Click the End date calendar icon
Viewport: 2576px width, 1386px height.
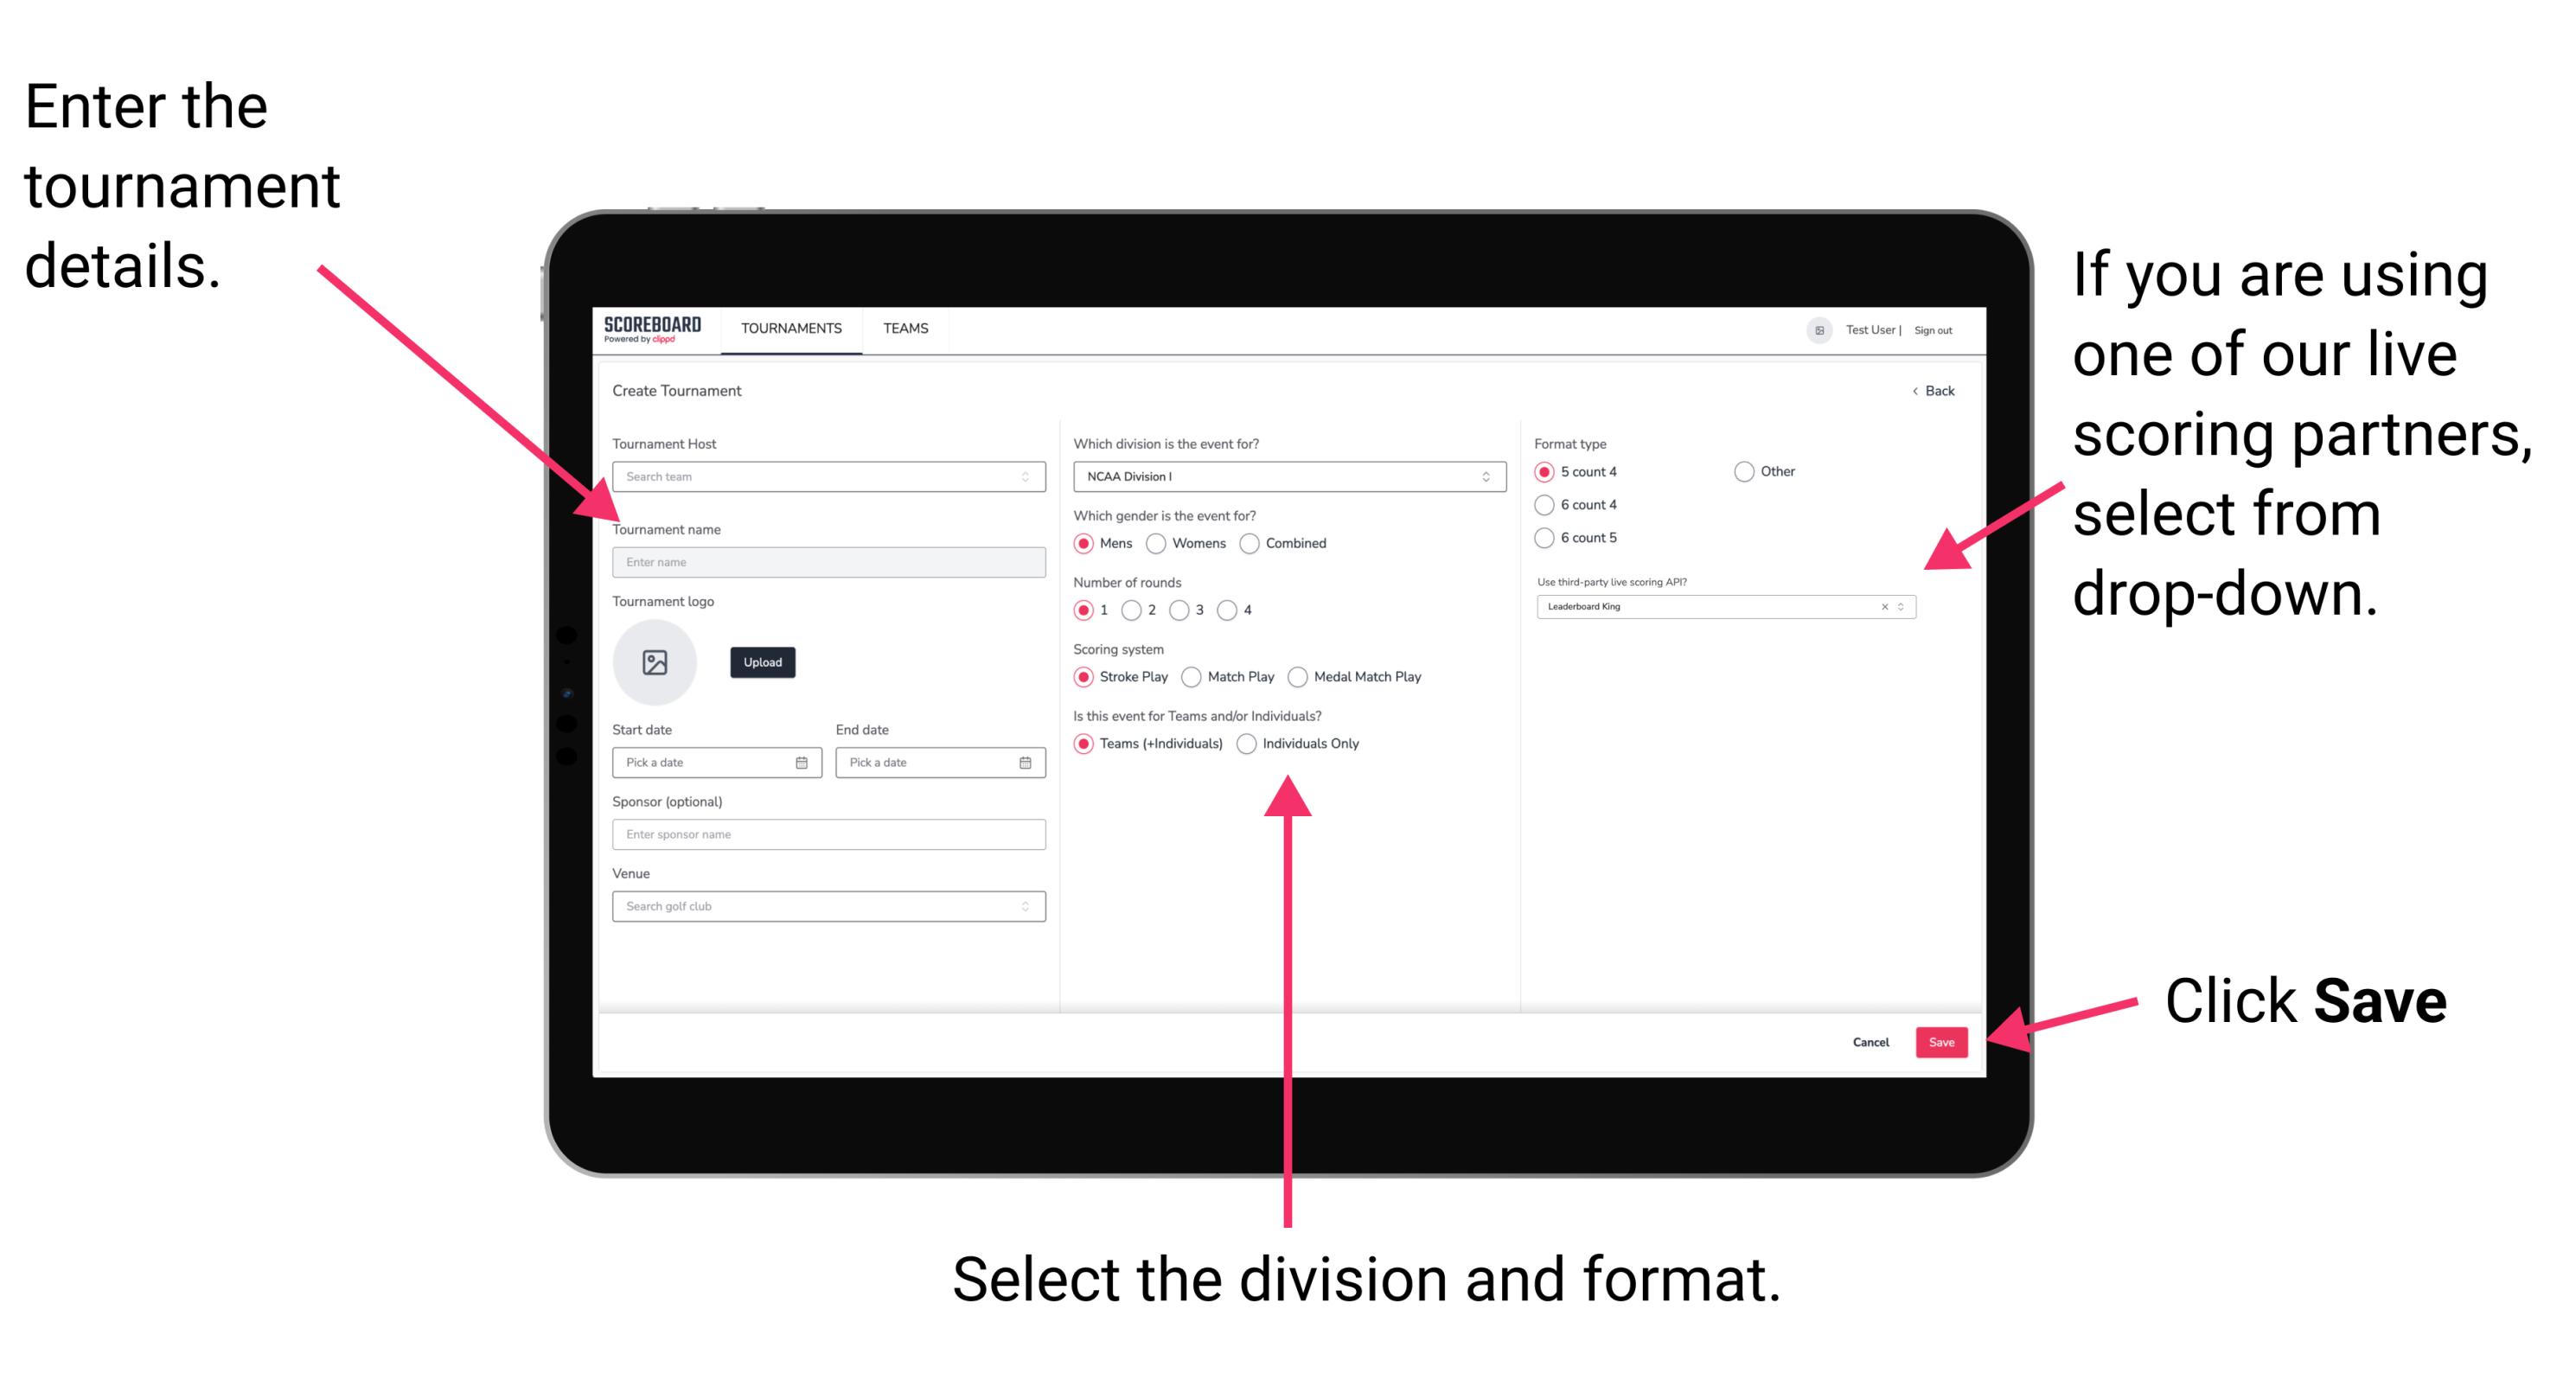point(1024,763)
